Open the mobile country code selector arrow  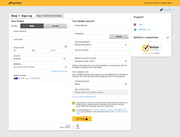click(20, 78)
